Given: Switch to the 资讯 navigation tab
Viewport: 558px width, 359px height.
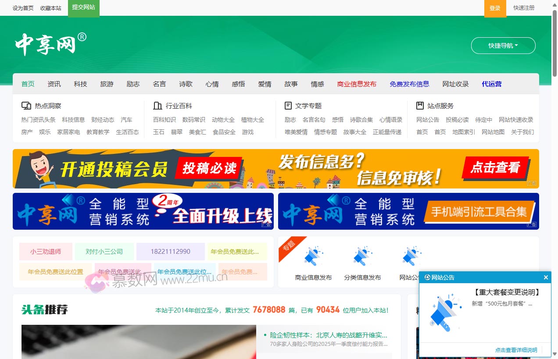Looking at the screenshot, I should click(54, 84).
